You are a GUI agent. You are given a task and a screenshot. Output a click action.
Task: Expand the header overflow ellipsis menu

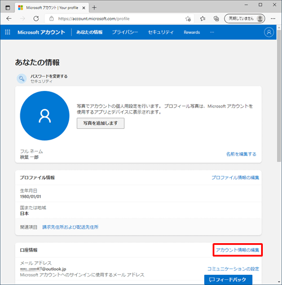click(x=212, y=32)
